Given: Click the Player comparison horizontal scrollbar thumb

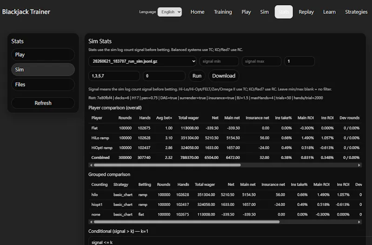Looking at the screenshot, I should [167, 165].
